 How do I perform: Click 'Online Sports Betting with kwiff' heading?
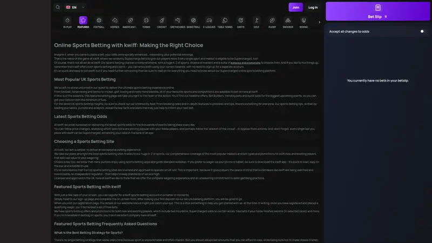[x=129, y=45]
